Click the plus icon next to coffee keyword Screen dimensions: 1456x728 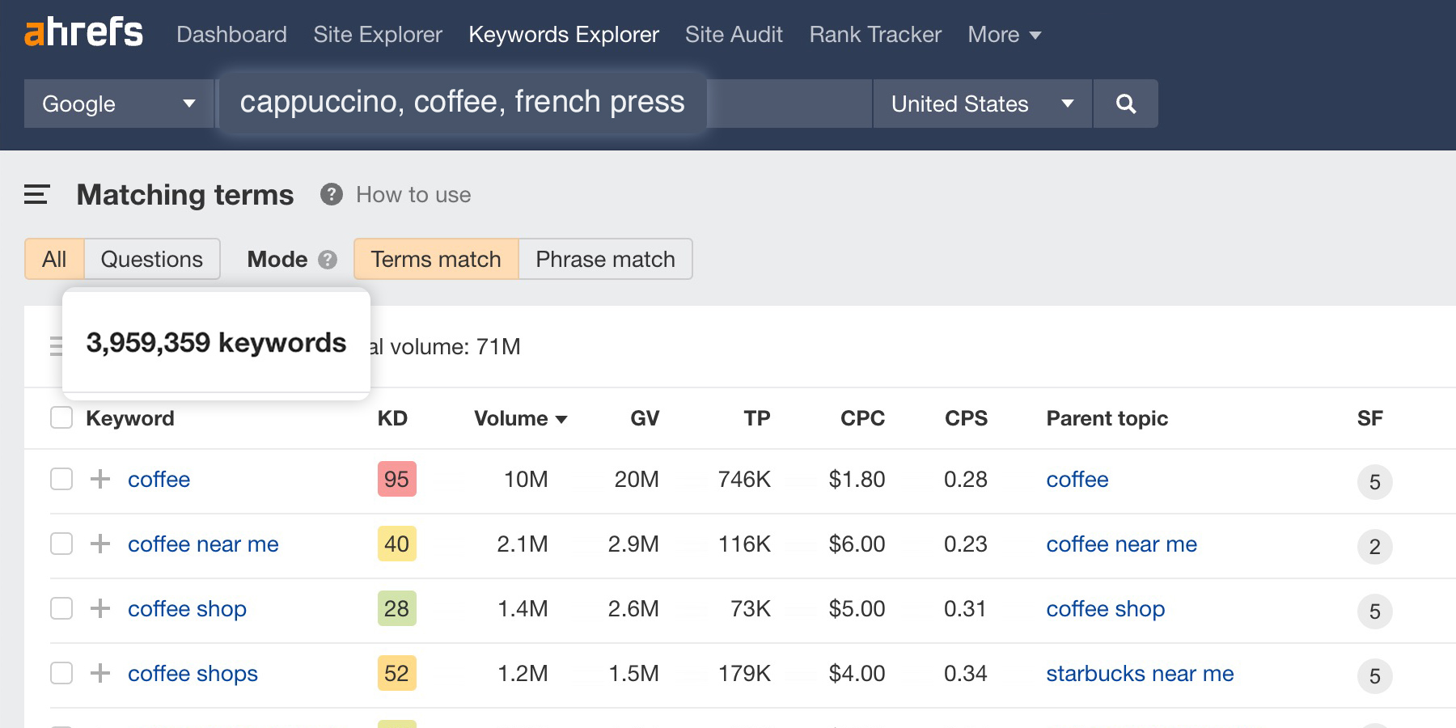point(100,479)
